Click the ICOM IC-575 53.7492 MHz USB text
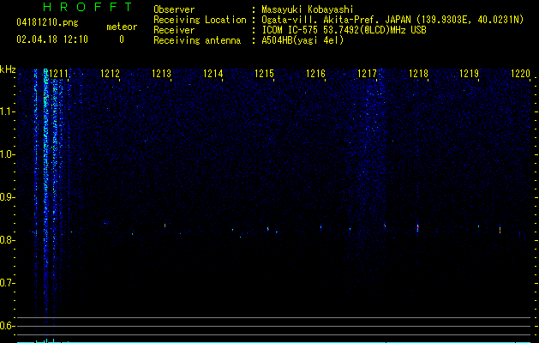The width and height of the screenshot is (539, 343). 344,30
